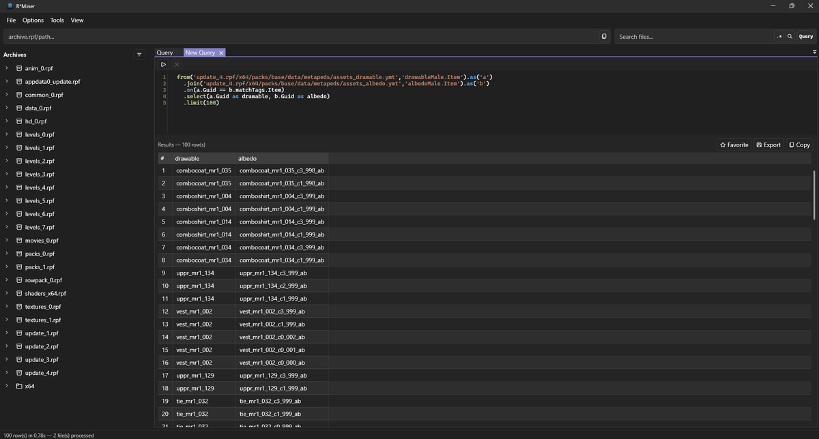Screen dimensions: 819x439
Task: Toggle regex search mode
Action: point(779,37)
